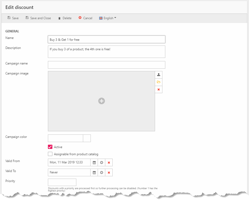Click Save and Close

pyautogui.click(x=38, y=18)
